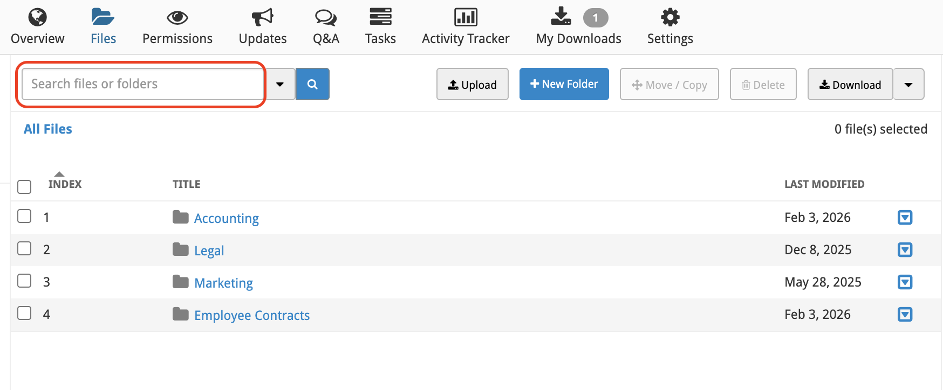Open the Tasks list icon
The height and width of the screenshot is (390, 943).
[x=380, y=17]
